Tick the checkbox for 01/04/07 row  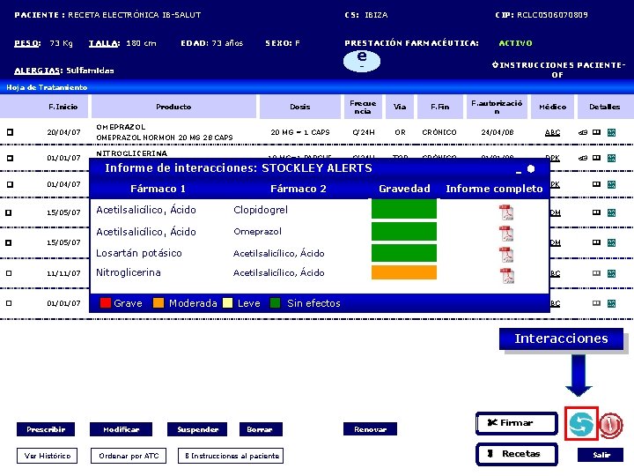10,184
